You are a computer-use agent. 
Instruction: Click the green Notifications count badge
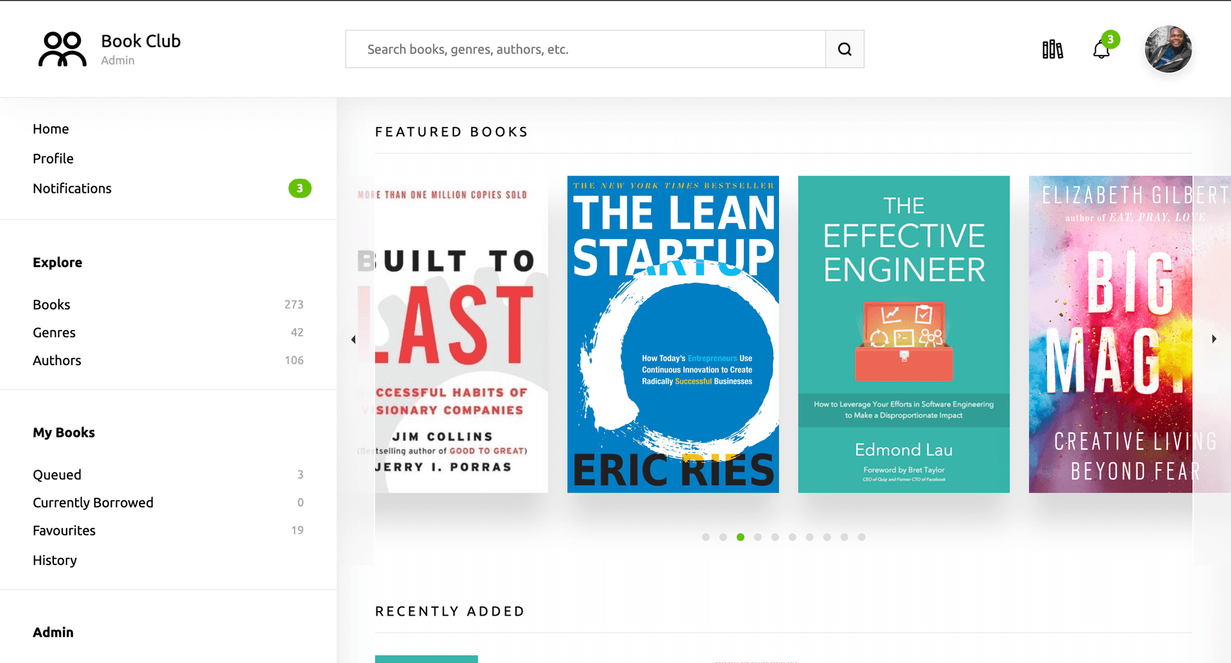point(299,188)
